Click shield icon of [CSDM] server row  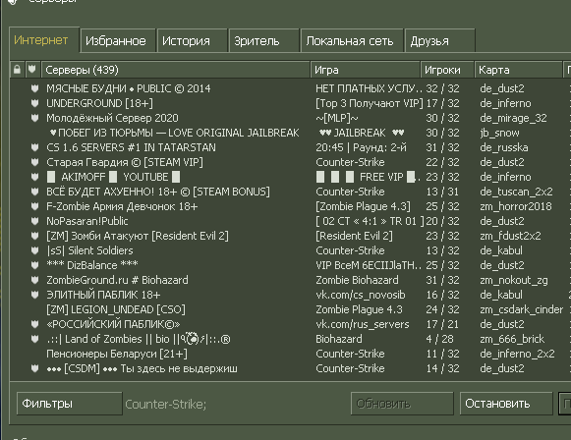(35, 368)
